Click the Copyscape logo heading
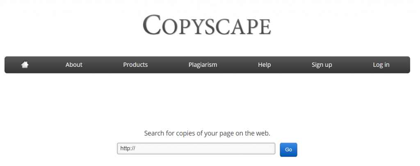420x166 pixels. (x=207, y=25)
